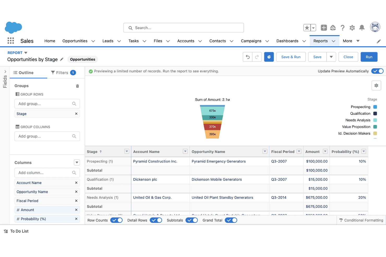386x257 pixels.
Task: Toggle Detail Rows switch
Action: (x=156, y=220)
